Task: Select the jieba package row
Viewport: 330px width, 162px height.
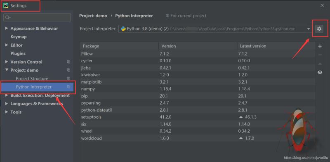Action: tap(198, 68)
